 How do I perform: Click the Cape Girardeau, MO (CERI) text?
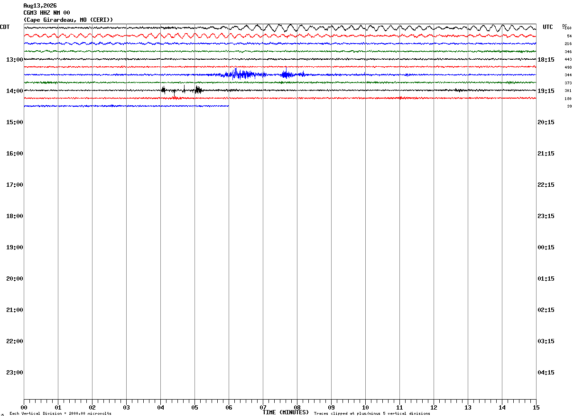(x=68, y=20)
